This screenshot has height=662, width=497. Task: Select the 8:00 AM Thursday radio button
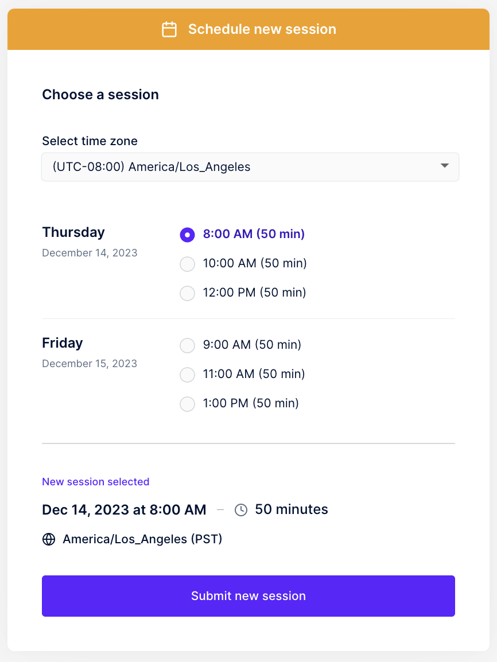[187, 235]
